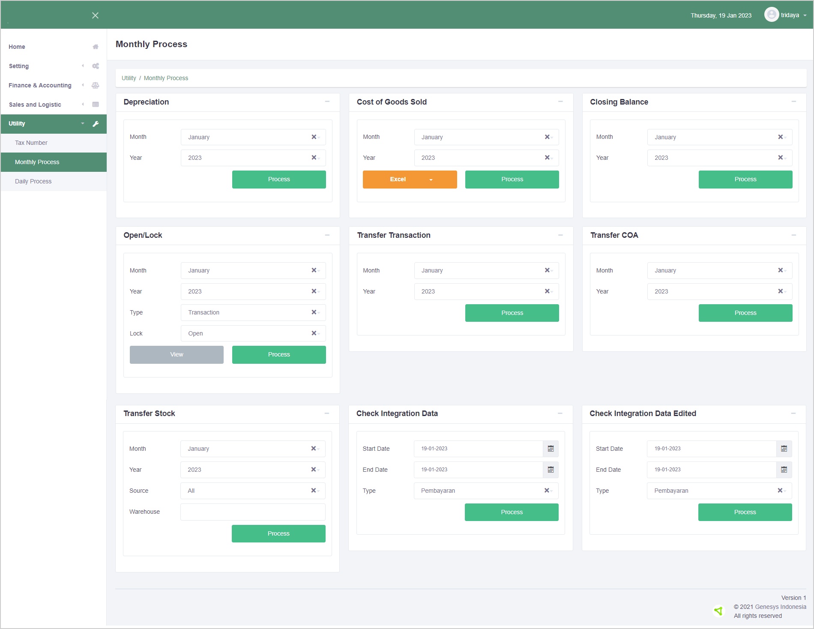This screenshot has width=814, height=629.
Task: Click the Warehouse input field
Action: tap(253, 512)
